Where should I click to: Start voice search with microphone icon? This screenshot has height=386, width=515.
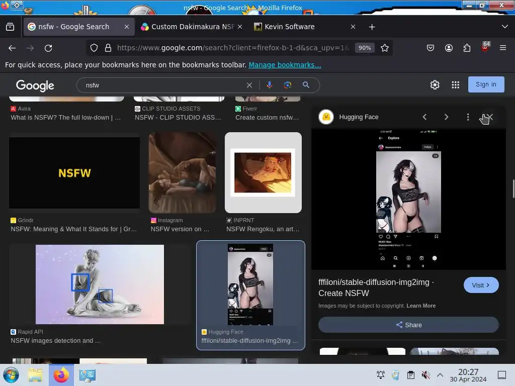[270, 85]
